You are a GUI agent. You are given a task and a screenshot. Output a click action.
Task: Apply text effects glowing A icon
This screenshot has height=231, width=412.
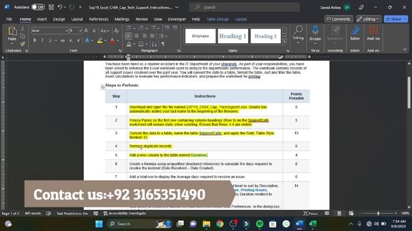click(87, 40)
